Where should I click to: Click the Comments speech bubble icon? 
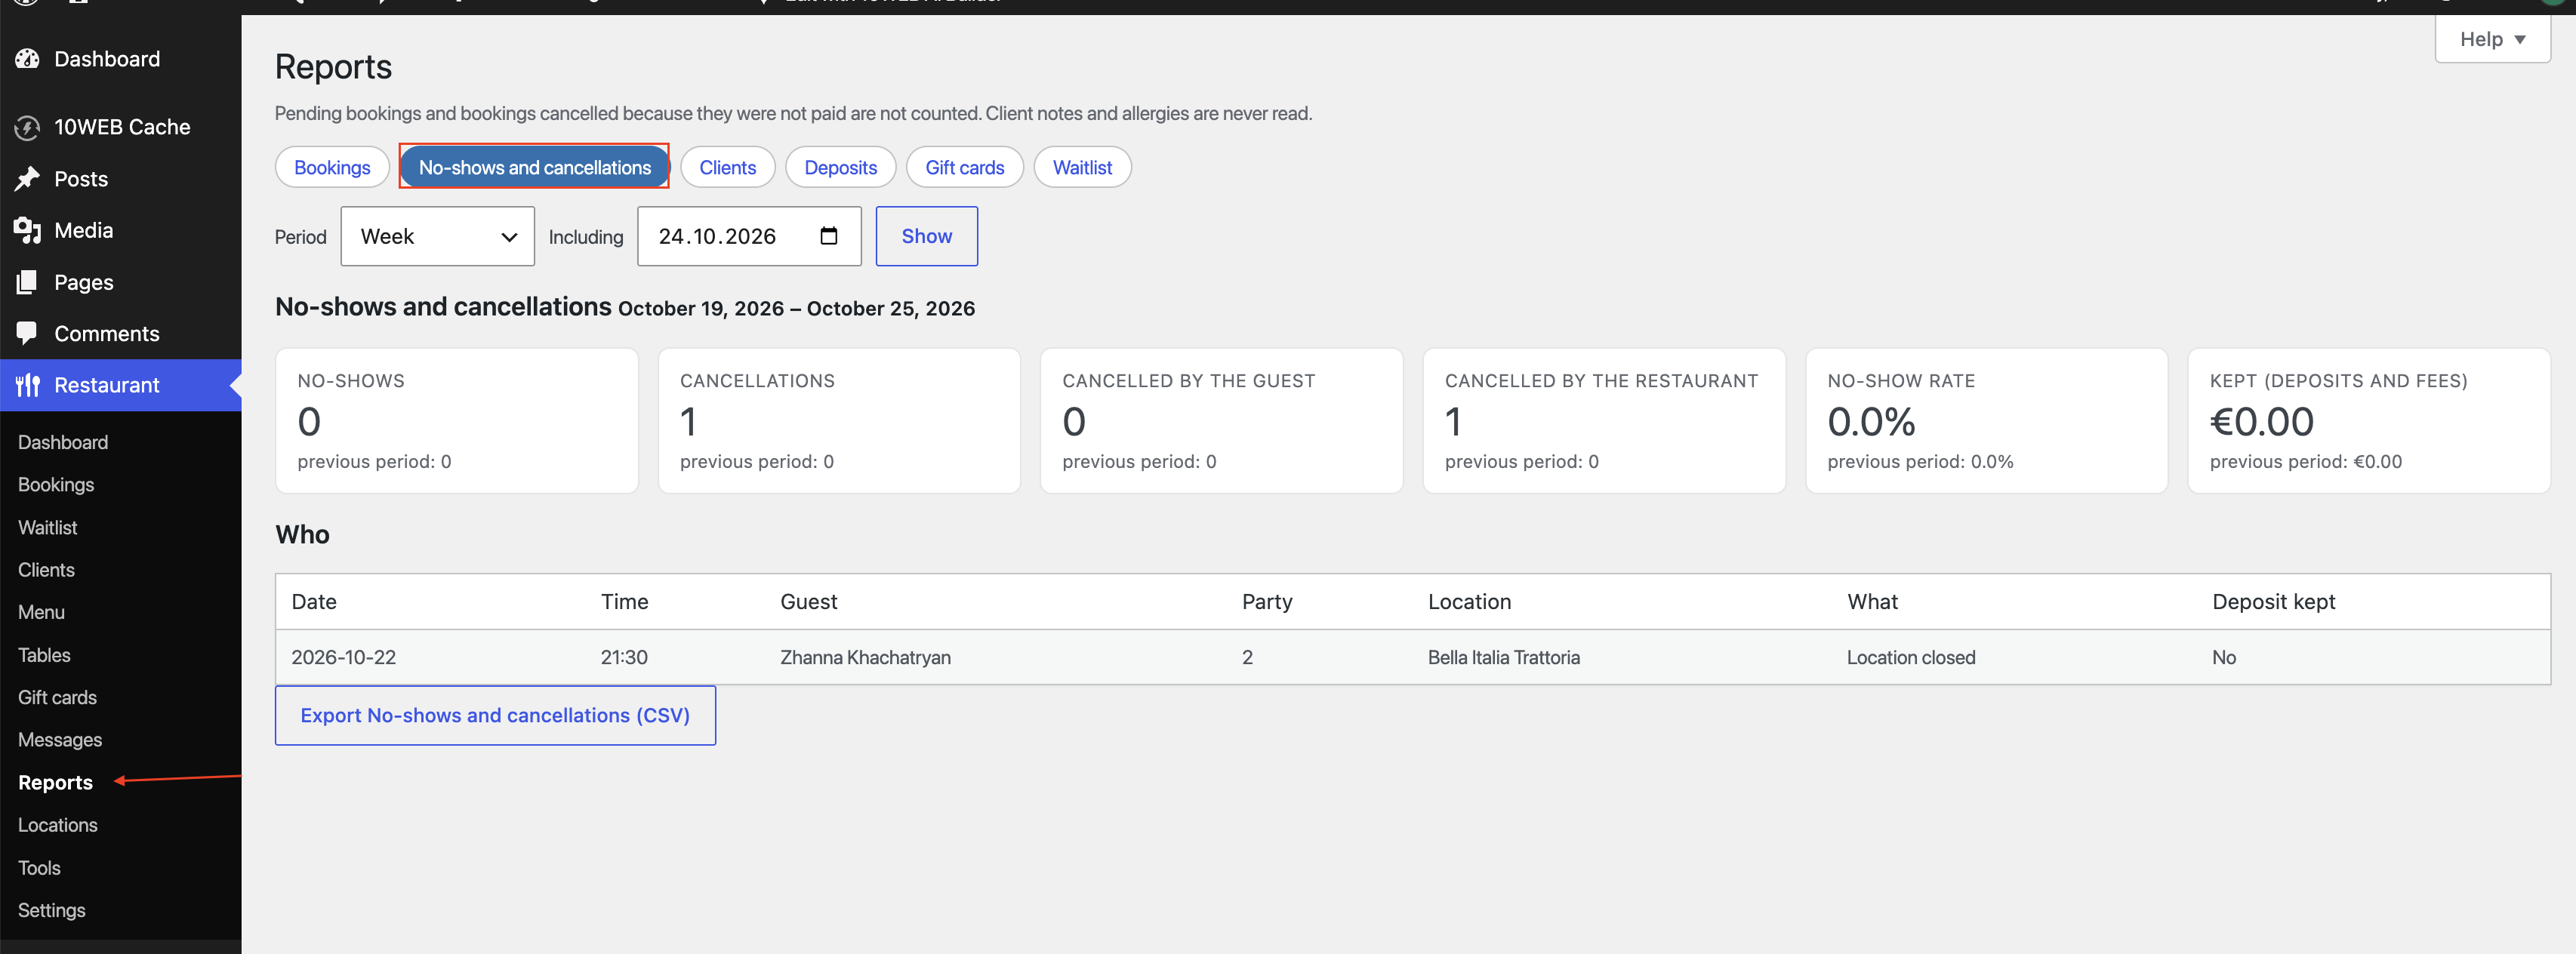[x=27, y=333]
